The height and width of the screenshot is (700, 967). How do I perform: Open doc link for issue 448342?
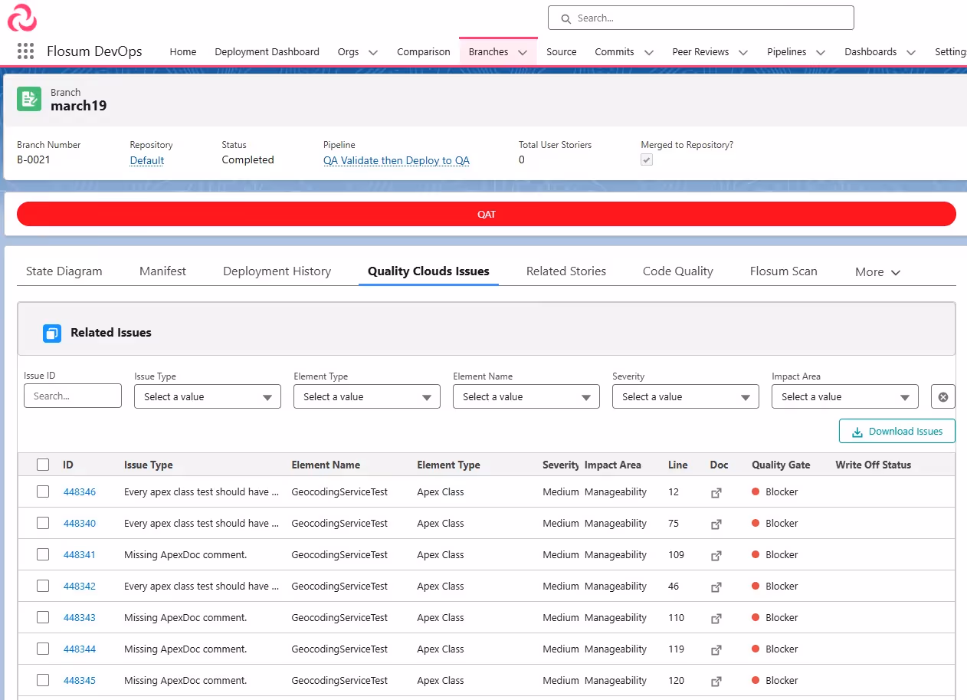(x=716, y=587)
